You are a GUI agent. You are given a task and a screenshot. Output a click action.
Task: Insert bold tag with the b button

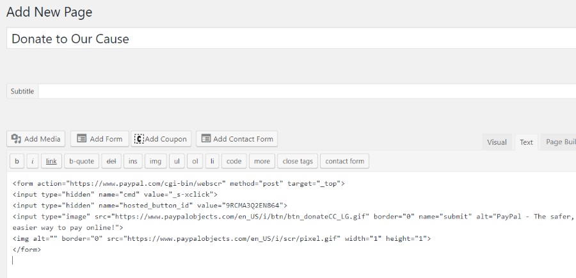click(17, 161)
